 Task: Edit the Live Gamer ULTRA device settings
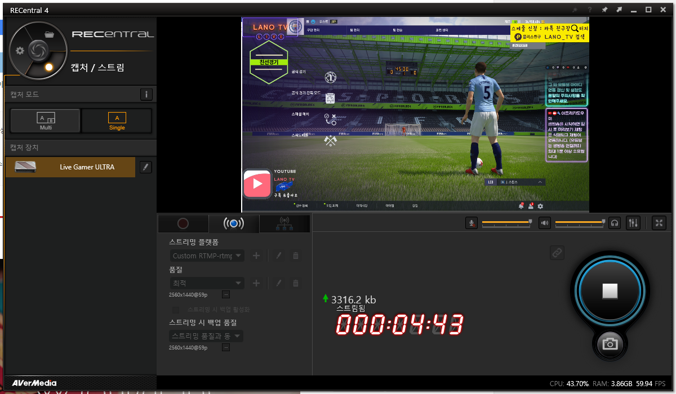146,167
